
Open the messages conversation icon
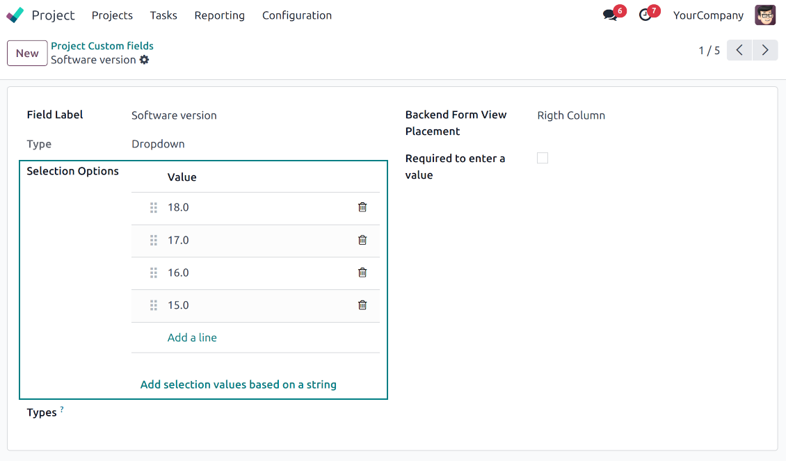pos(610,15)
